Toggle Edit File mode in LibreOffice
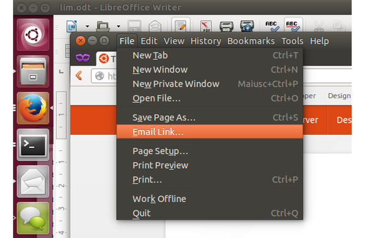366x238 pixels. click(180, 26)
